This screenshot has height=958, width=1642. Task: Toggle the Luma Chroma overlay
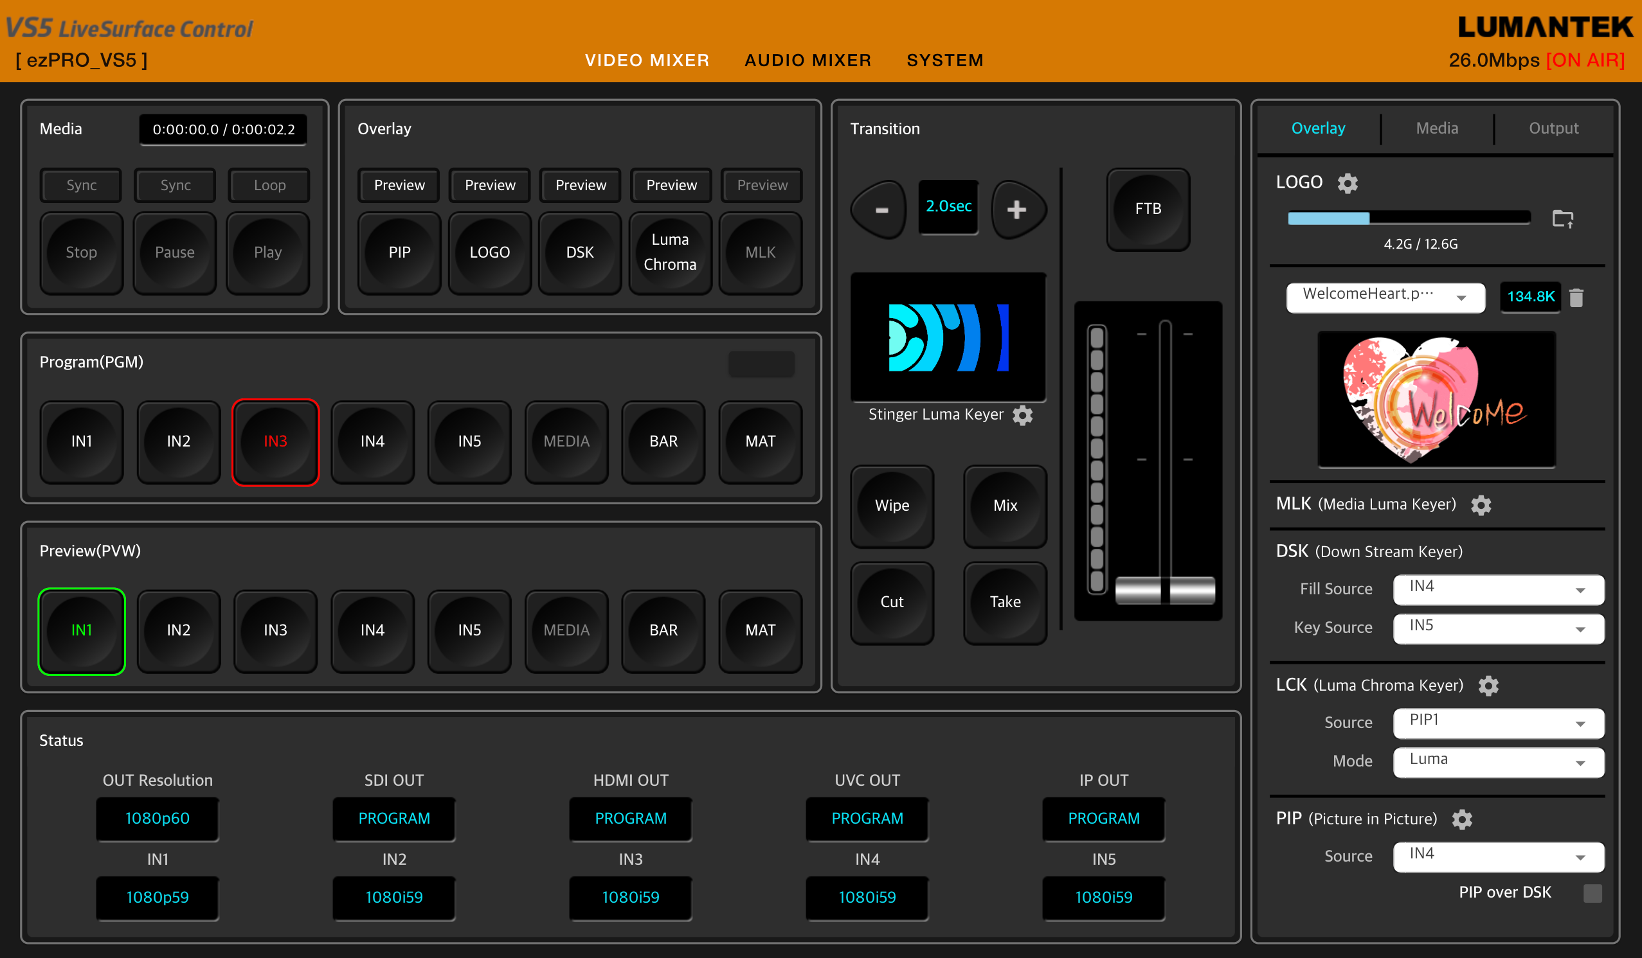pos(671,253)
